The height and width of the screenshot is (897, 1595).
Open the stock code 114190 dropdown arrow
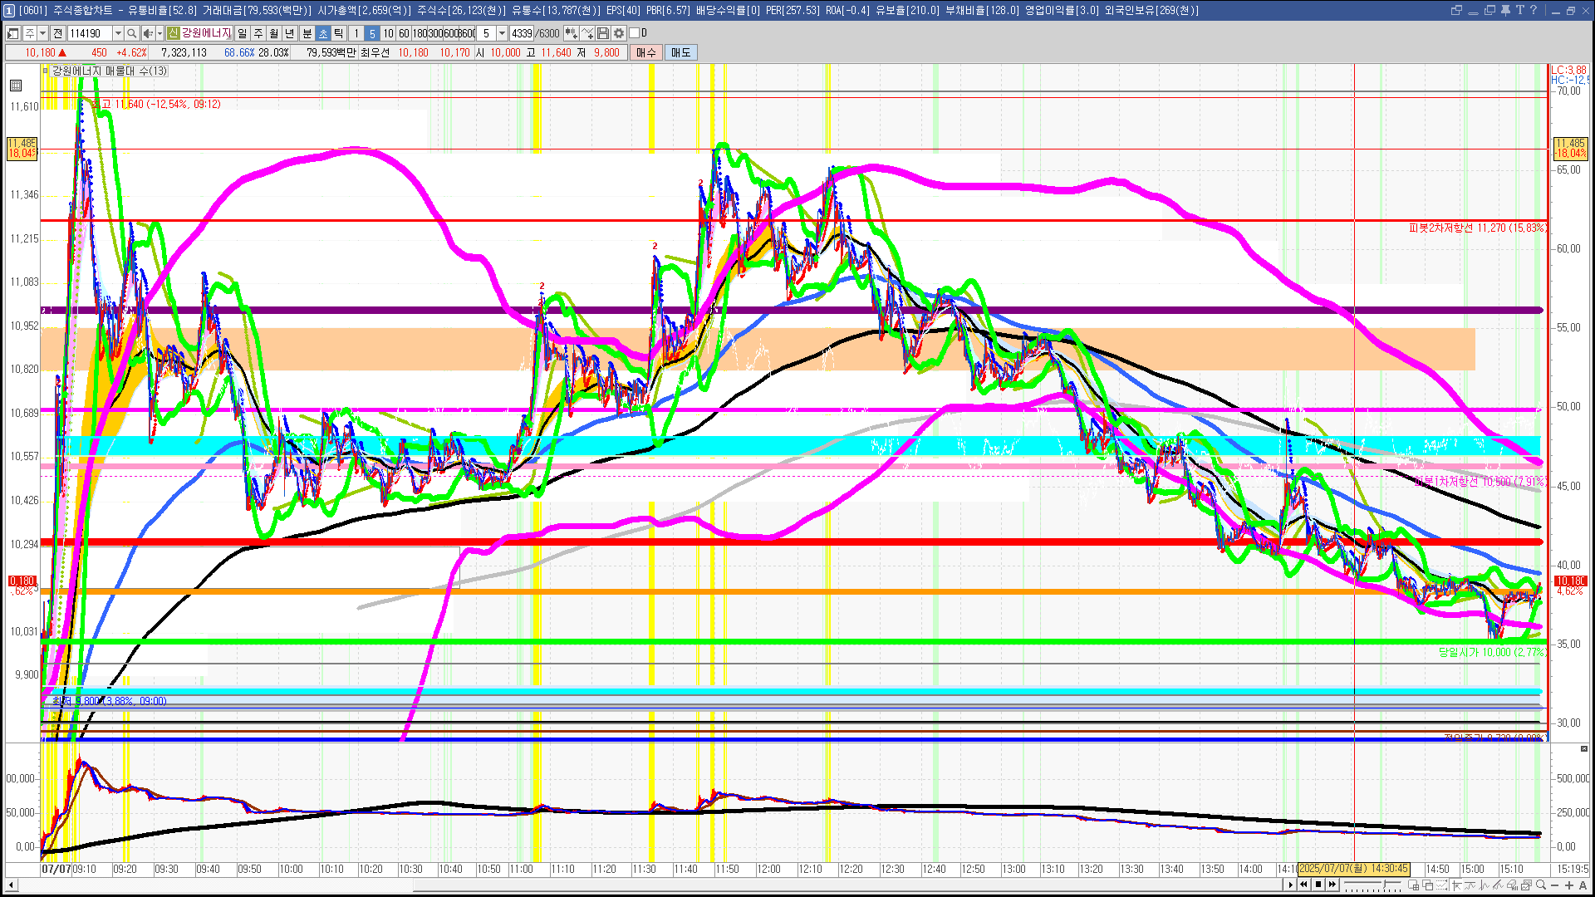point(118,33)
